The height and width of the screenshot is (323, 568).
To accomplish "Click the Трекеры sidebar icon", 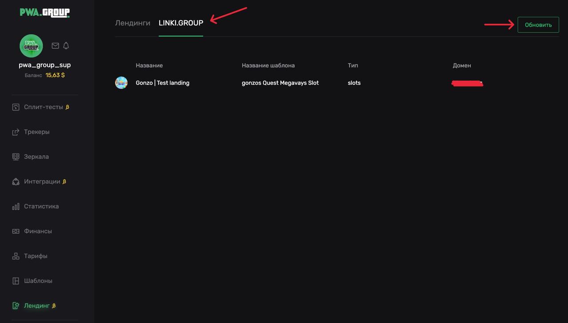I will [x=16, y=132].
